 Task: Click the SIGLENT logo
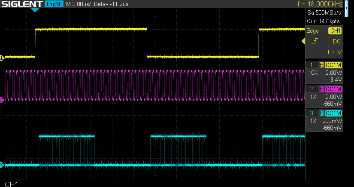click(x=21, y=4)
